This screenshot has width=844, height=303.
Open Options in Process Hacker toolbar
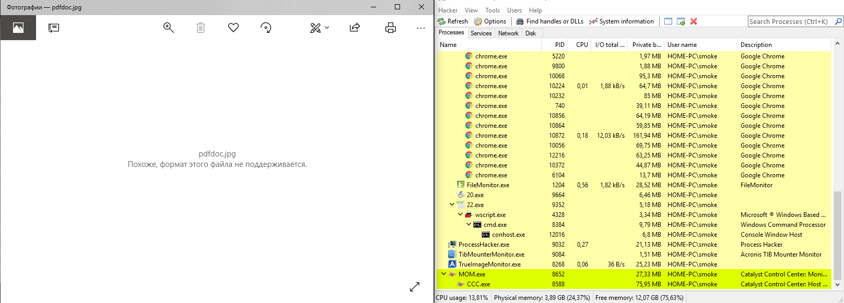[490, 21]
